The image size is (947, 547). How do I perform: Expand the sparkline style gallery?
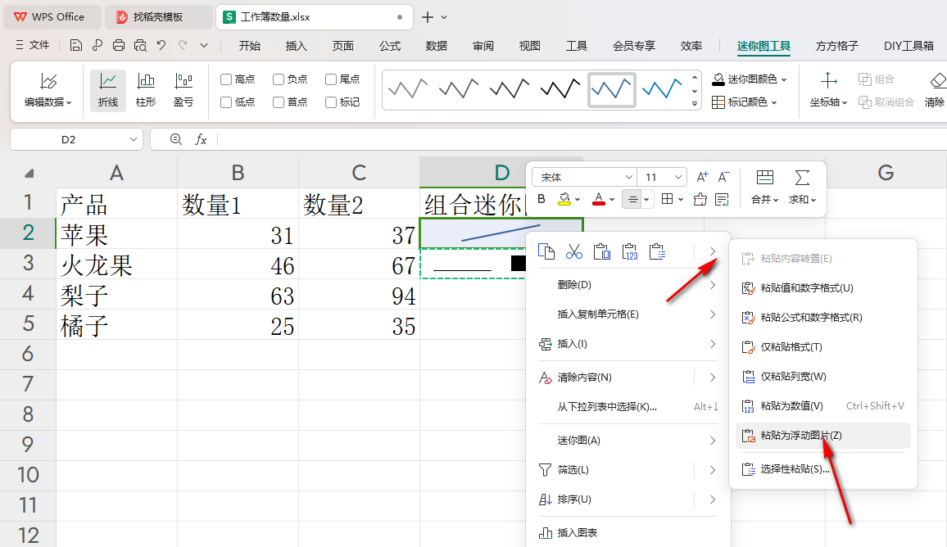tap(695, 103)
